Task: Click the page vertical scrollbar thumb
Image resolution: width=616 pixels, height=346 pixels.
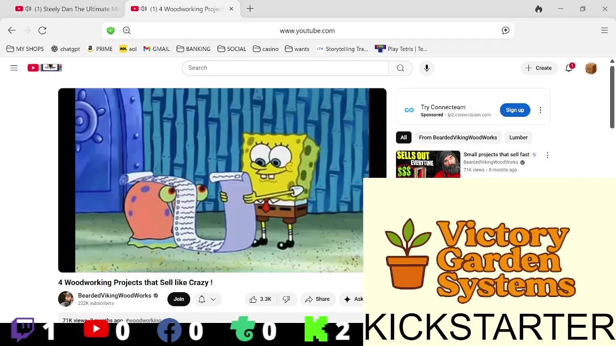Action: pyautogui.click(x=612, y=97)
